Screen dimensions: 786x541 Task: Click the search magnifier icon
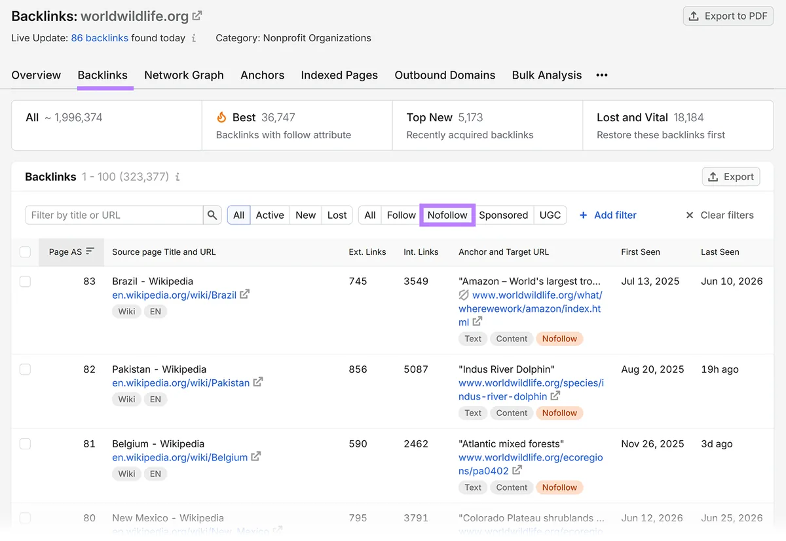pos(212,215)
